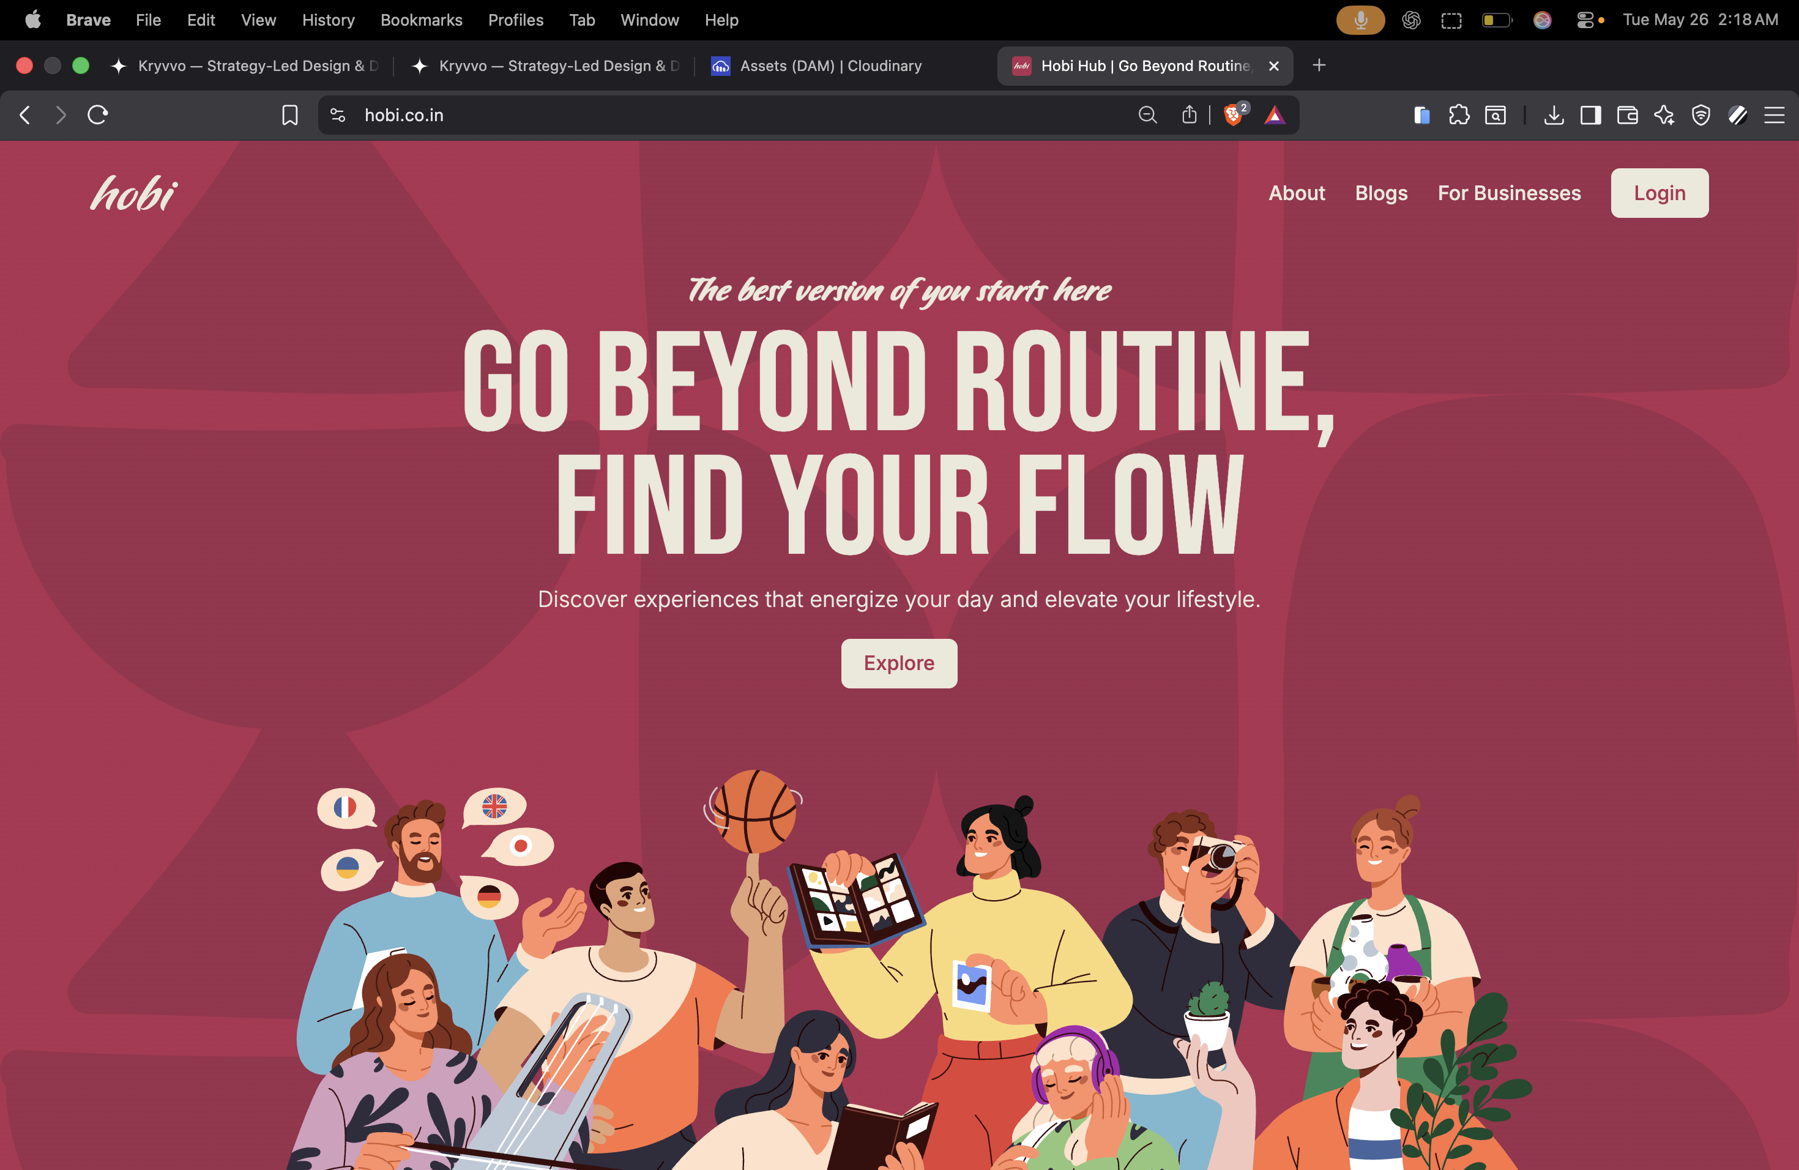Open the blue document extension icon in the toolbar
Viewport: 1799px width, 1170px height.
point(1421,115)
